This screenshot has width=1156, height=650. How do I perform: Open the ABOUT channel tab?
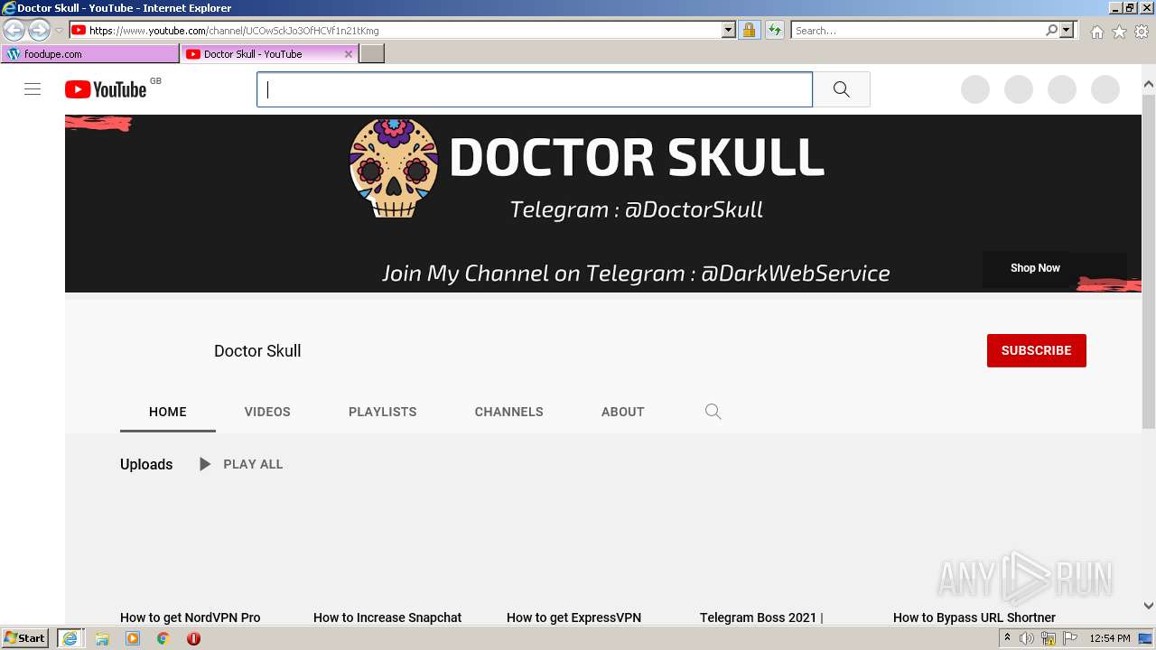(623, 412)
